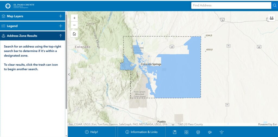Open the basemap gallery grid icon

pos(186,132)
